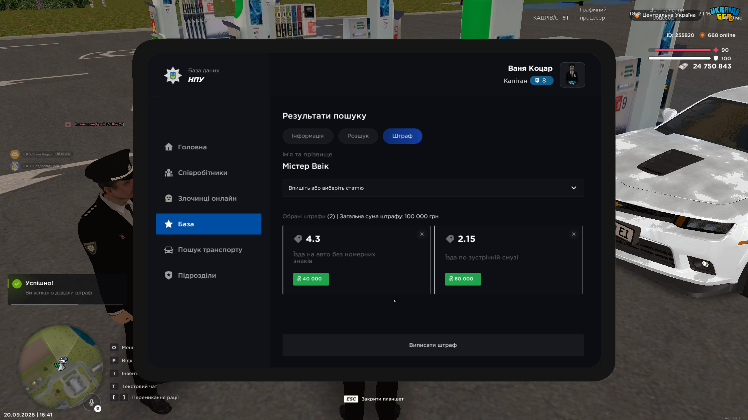748x420 pixels.
Task: Click the Виписати штраф button
Action: 433,345
